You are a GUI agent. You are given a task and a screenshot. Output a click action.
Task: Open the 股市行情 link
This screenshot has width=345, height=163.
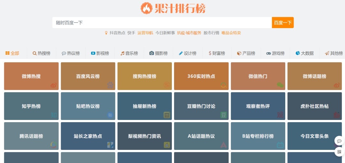pos(211,33)
